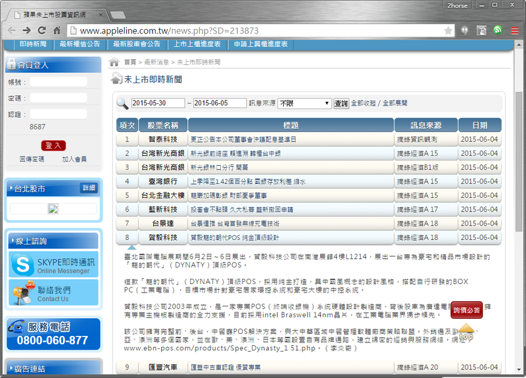
Task: Open SKYPE即時通訊 online messenger
Action: pyautogui.click(x=54, y=265)
